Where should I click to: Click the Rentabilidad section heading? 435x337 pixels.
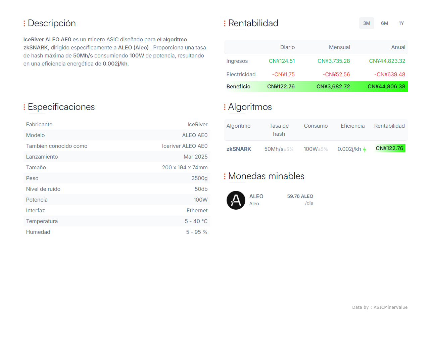tap(253, 23)
